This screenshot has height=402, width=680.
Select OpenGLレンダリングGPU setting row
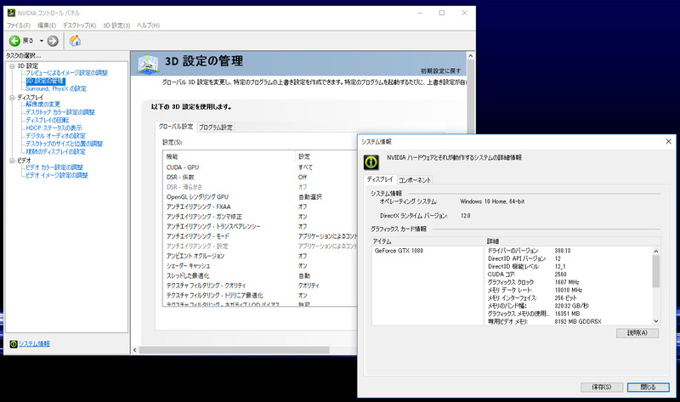[260, 197]
